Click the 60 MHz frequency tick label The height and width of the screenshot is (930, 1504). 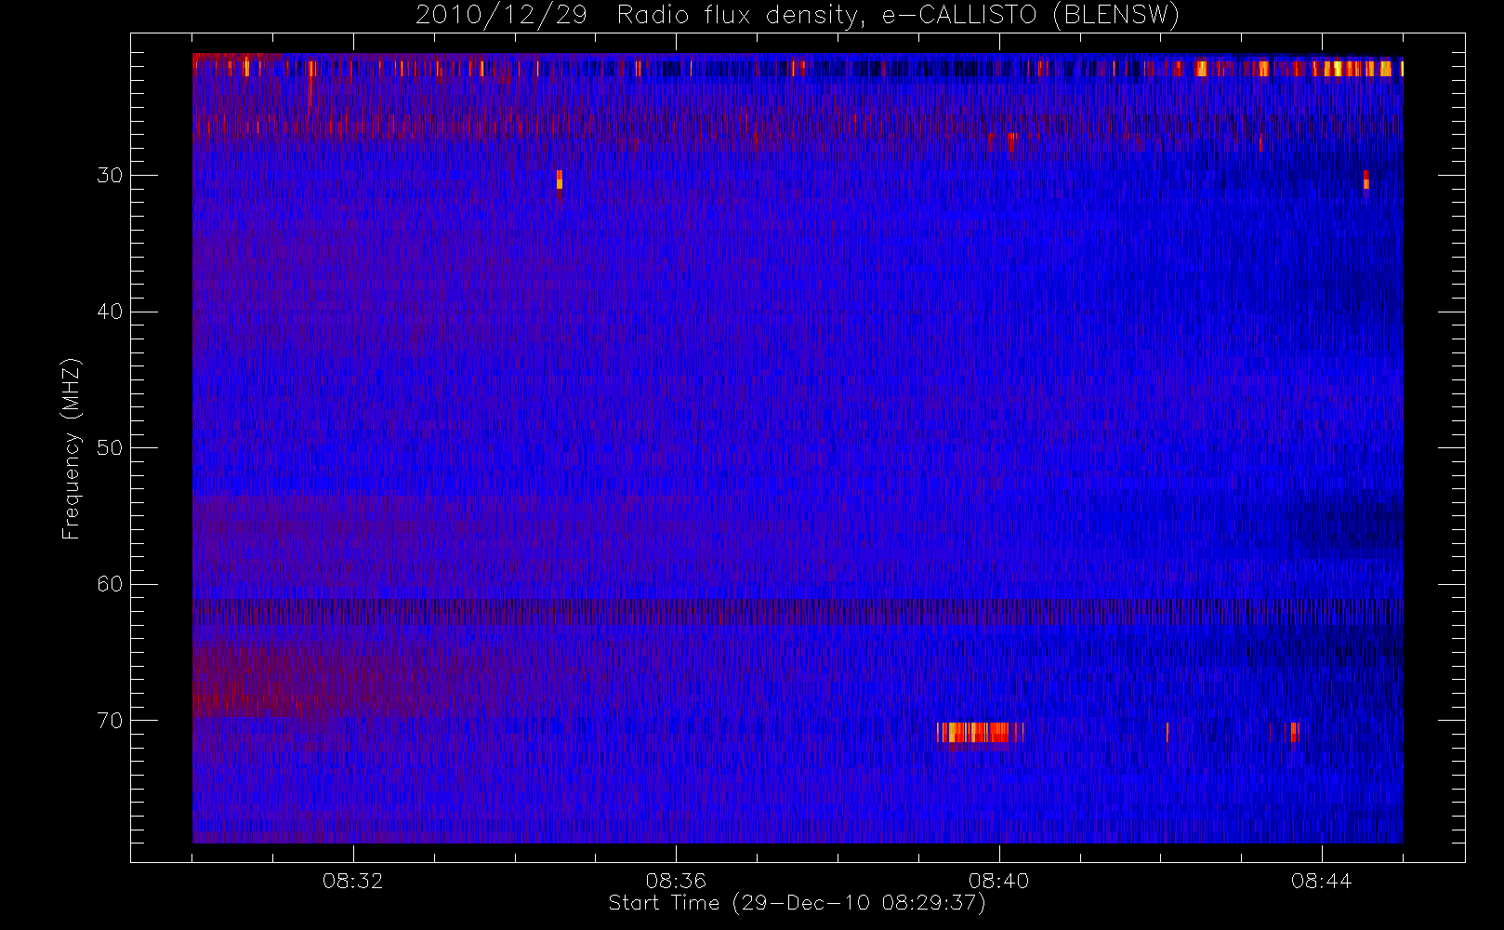(110, 584)
